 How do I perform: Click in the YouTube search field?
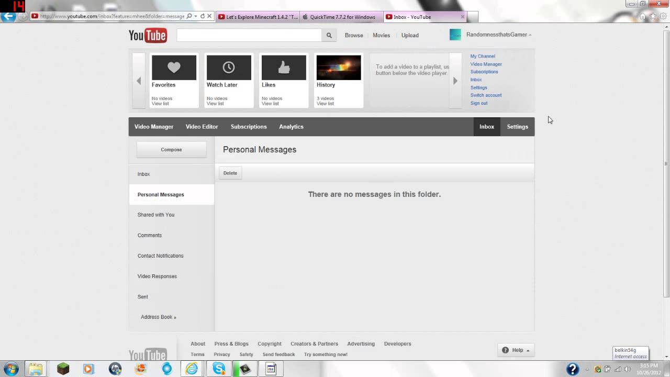click(x=249, y=35)
